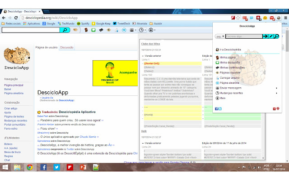Click the red Flash icon in the address bar
Image resolution: width=289 pixels, height=180 pixels.
point(233,18)
